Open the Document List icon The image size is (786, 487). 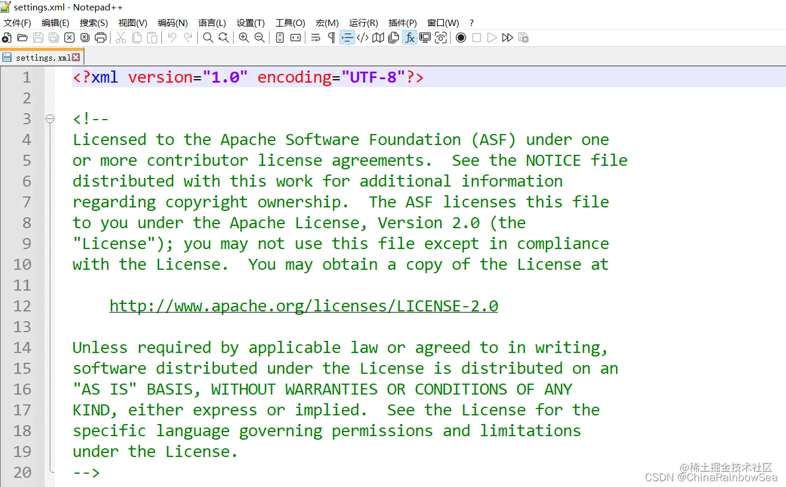(394, 38)
